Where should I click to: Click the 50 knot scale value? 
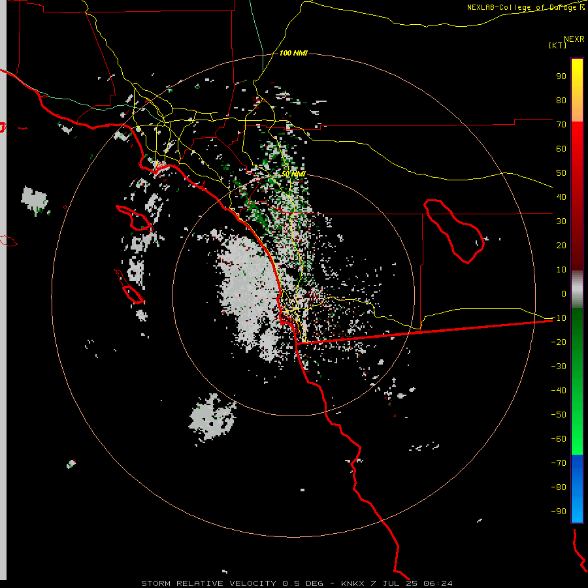tap(561, 173)
